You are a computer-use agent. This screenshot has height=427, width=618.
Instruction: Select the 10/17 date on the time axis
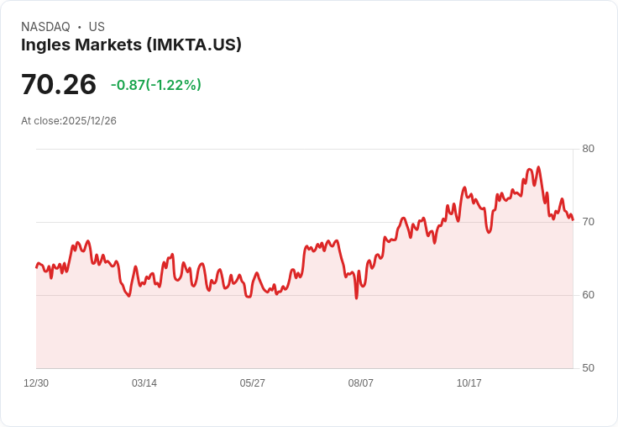pyautogui.click(x=469, y=383)
